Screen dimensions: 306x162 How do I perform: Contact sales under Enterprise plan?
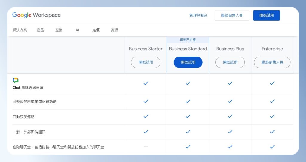tap(272, 62)
